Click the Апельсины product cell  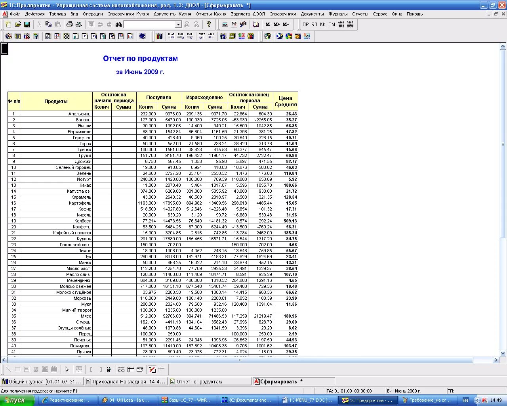tap(56, 114)
